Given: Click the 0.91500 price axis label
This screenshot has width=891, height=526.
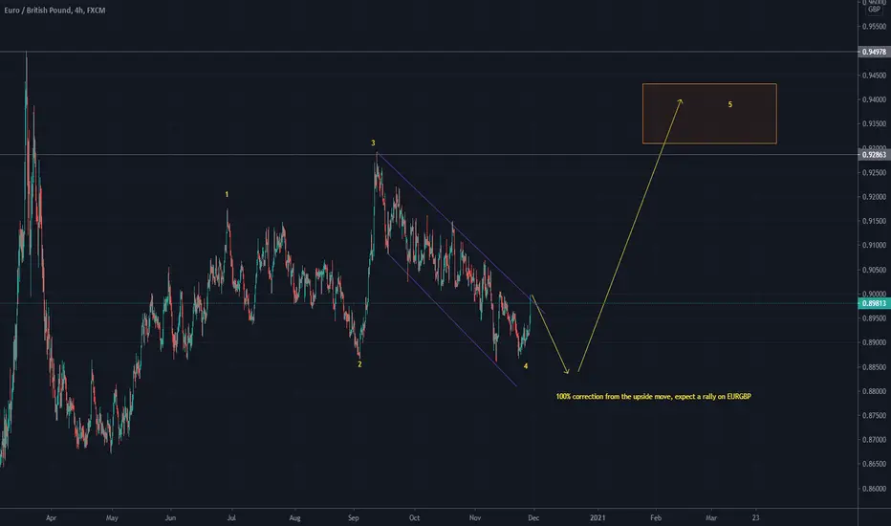Looking at the screenshot, I should [x=874, y=221].
